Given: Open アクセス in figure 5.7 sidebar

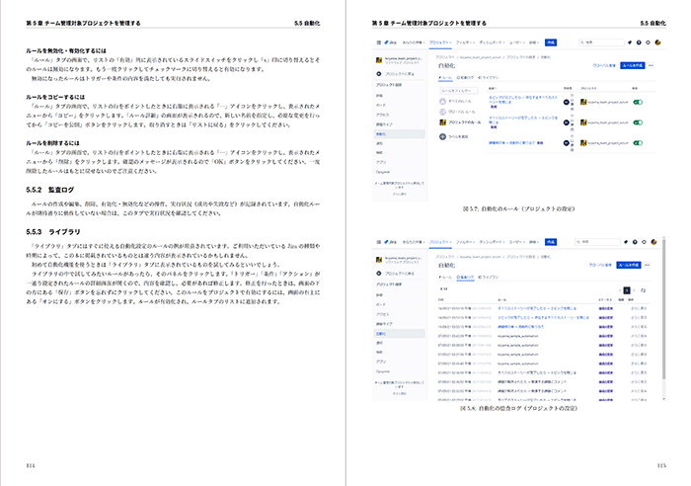Looking at the screenshot, I should pyautogui.click(x=382, y=115).
